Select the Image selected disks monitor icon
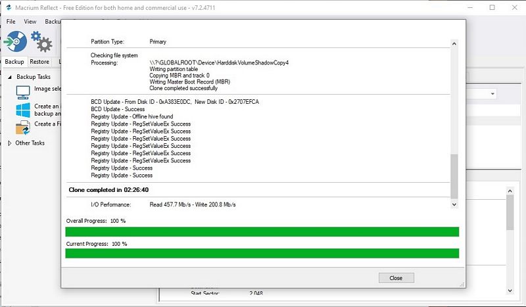526x307 pixels. point(23,92)
